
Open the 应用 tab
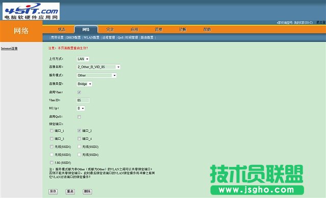[134, 30]
